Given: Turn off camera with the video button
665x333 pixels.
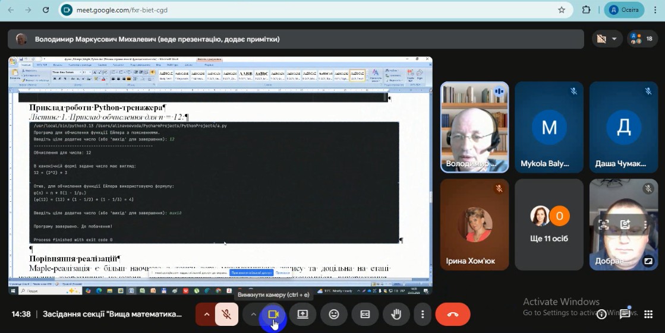Looking at the screenshot, I should pos(273,315).
